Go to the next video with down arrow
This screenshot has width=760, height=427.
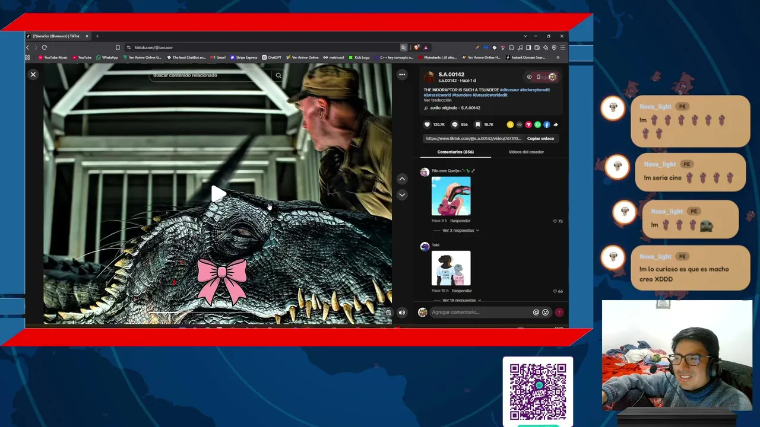pyautogui.click(x=402, y=195)
